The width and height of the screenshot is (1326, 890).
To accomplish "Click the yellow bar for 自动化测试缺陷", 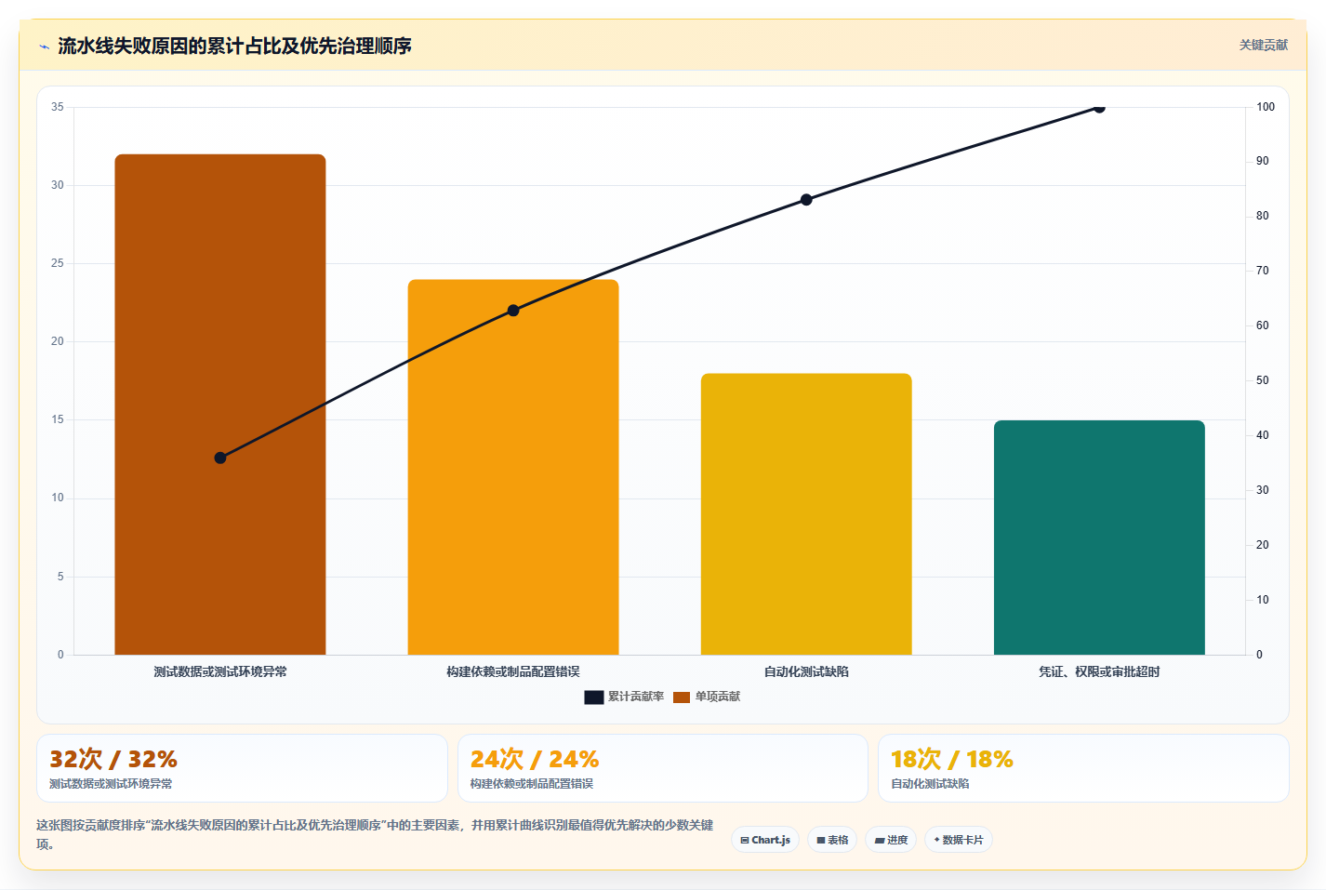I will [x=806, y=514].
